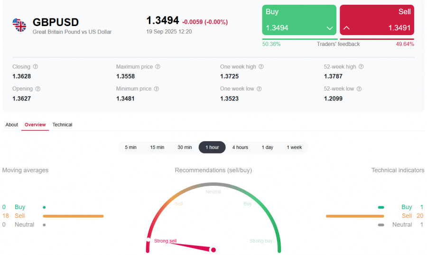Screen dimensions: 427x255
Task: Click the Moving averages heading
Action: (x=25, y=170)
